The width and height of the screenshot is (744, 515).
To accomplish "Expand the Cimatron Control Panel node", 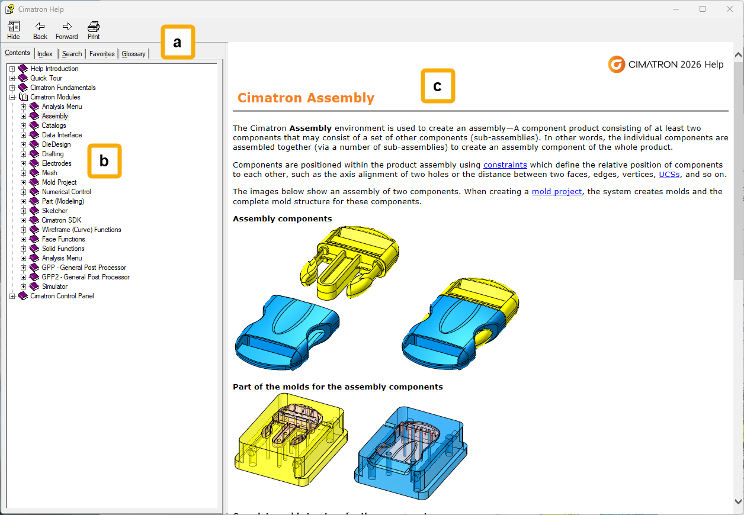I will 12,296.
